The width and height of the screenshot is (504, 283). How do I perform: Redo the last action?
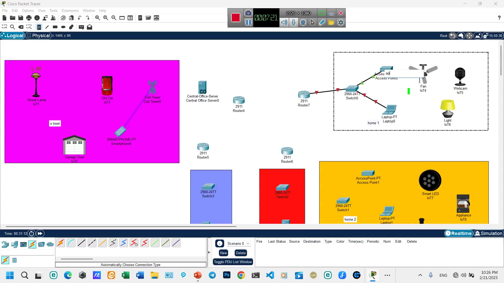tap(88, 18)
